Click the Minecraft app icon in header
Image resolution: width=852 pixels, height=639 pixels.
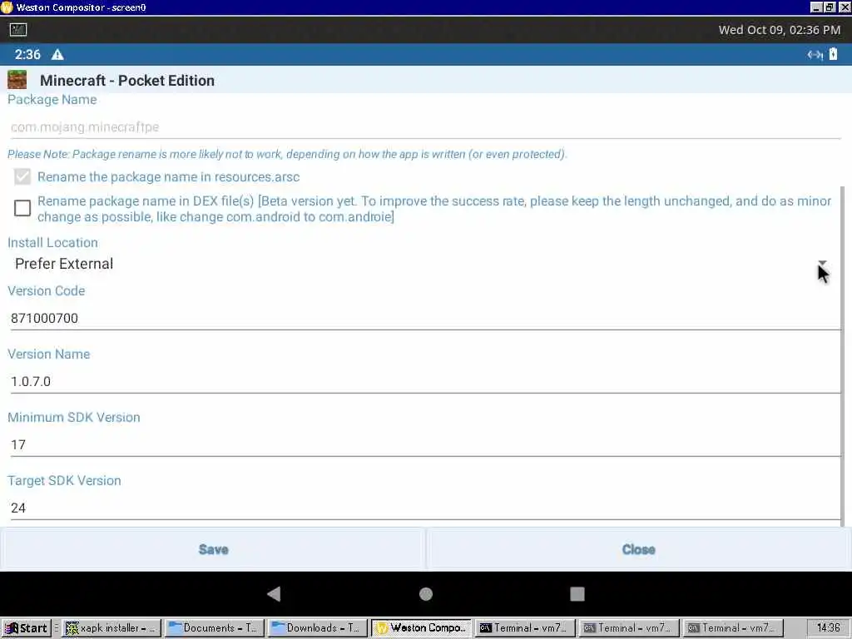(x=17, y=80)
